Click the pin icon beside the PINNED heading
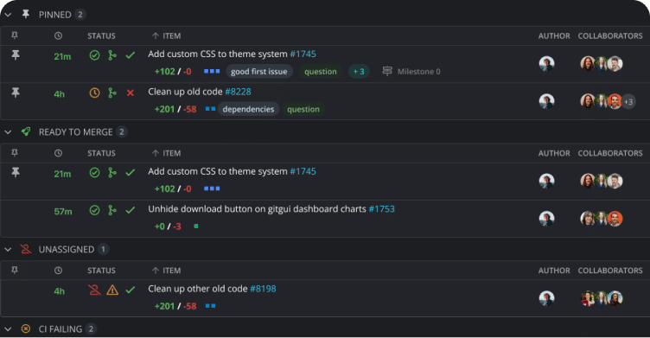The height and width of the screenshot is (338, 650). (x=26, y=15)
